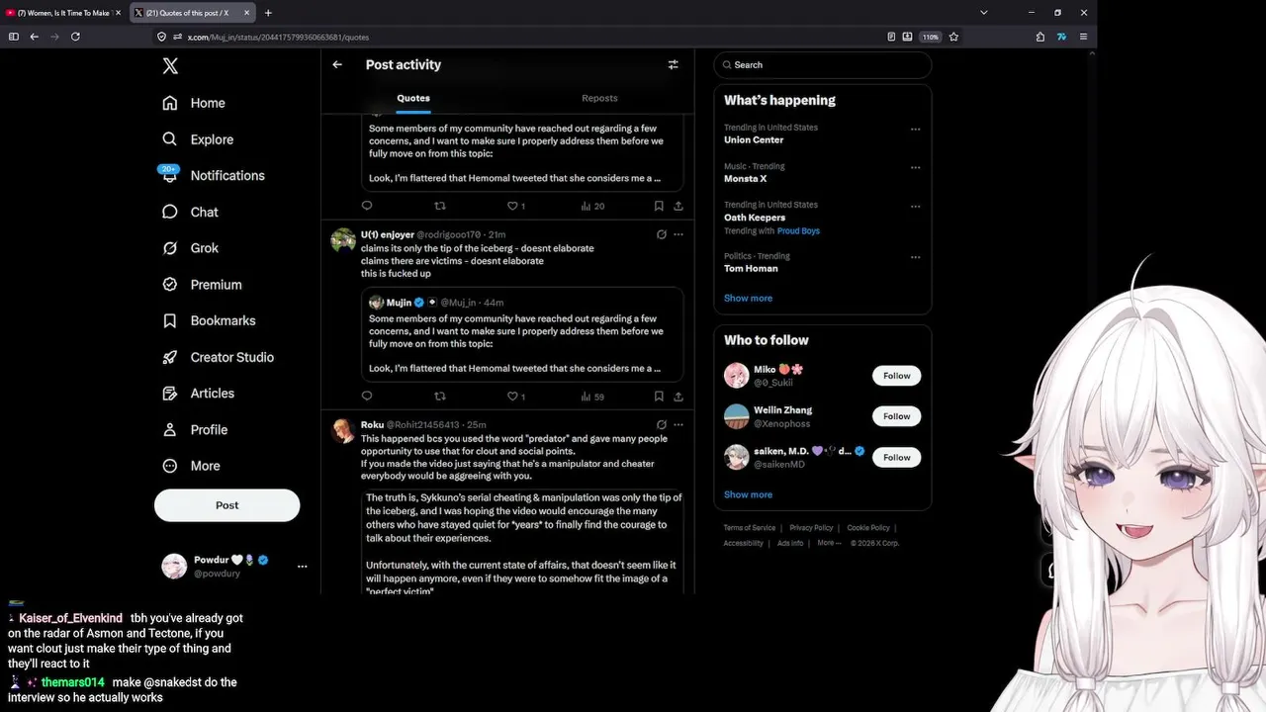1266x712 pixels.
Task: Click 110% zoom level indicator
Action: [x=931, y=37]
